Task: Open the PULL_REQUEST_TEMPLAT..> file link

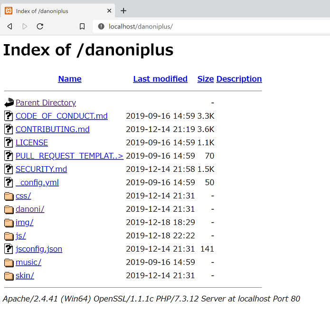Action: pos(70,156)
